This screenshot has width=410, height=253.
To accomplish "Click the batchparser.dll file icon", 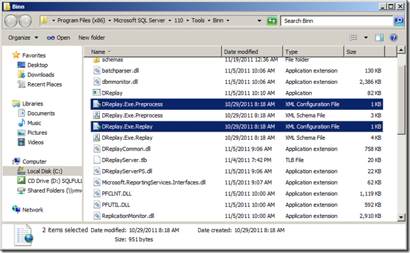I will (97, 71).
